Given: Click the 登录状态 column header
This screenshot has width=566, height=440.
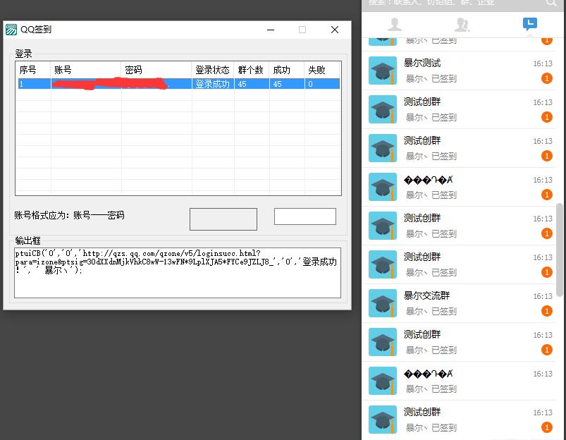Looking at the screenshot, I should point(210,70).
